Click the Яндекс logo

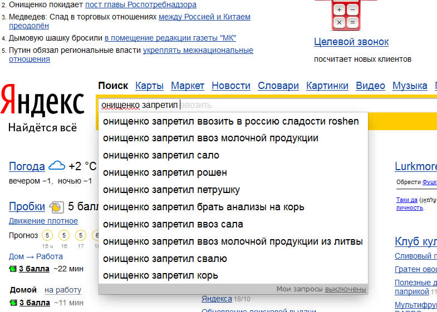click(42, 100)
